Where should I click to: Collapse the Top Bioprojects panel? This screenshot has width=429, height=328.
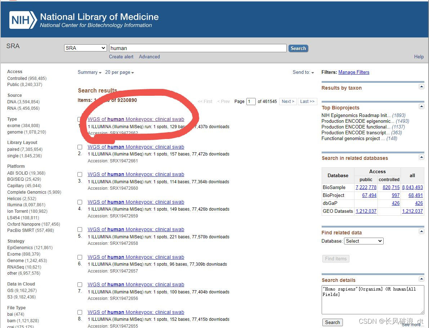[x=421, y=107]
